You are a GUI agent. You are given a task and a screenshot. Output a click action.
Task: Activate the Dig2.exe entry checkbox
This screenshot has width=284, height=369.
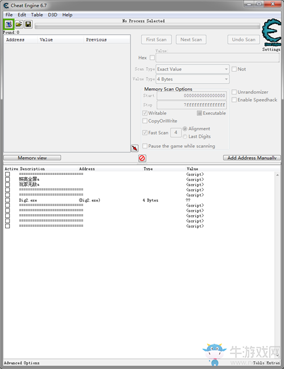coord(7,200)
